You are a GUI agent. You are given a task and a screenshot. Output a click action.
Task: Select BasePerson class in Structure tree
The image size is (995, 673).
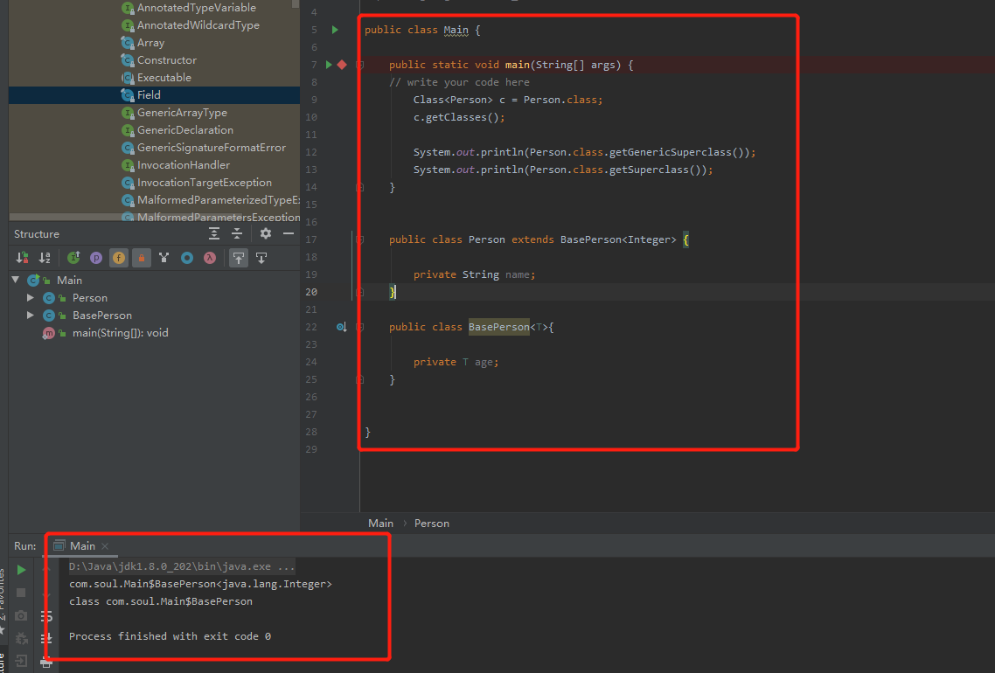(101, 316)
